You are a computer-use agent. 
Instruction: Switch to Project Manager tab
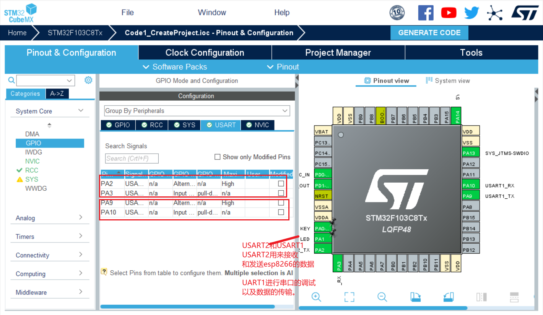coord(338,53)
